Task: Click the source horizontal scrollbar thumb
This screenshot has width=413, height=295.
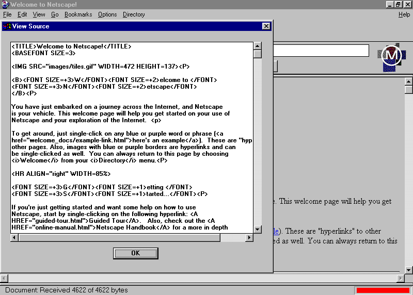Action: click(119, 238)
